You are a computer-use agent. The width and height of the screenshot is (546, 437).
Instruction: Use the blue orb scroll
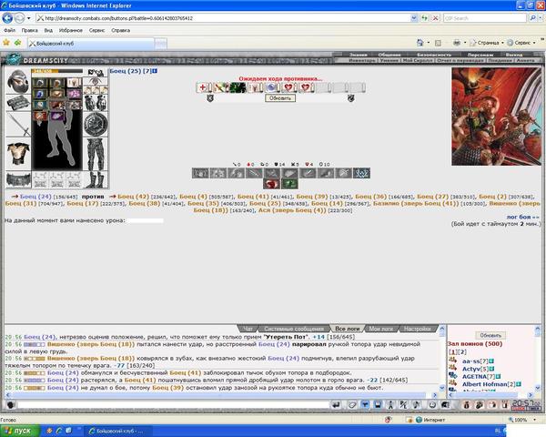(272, 87)
